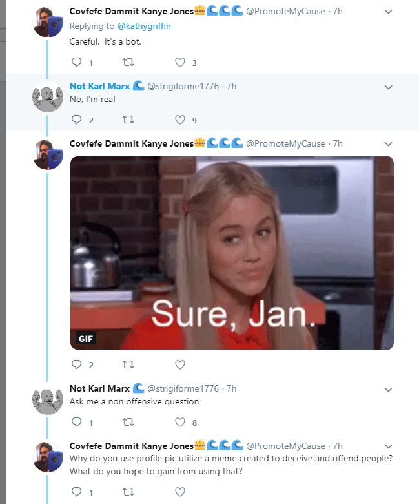Retweet "Ask me a non offensive question" tweet

point(128,423)
